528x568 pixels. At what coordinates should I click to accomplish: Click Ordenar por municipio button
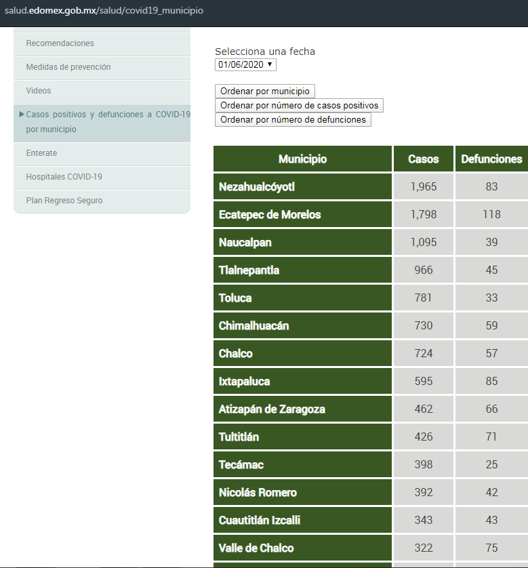click(264, 91)
